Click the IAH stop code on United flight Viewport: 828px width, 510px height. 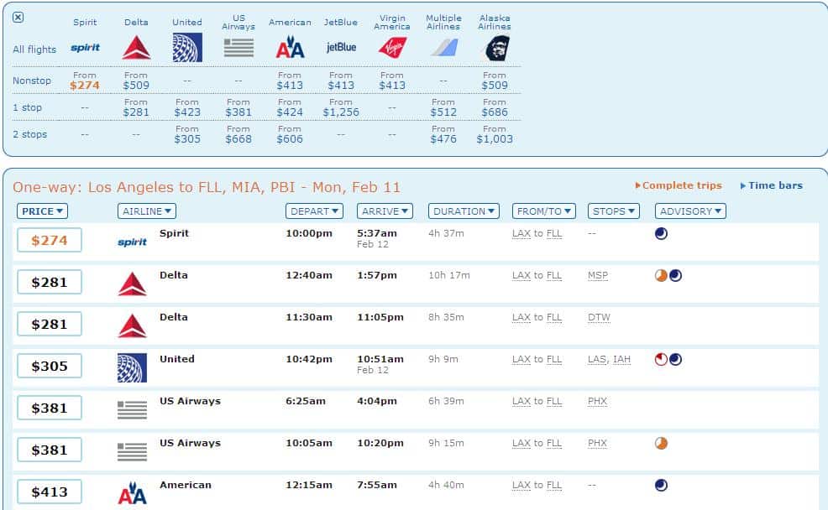621,359
